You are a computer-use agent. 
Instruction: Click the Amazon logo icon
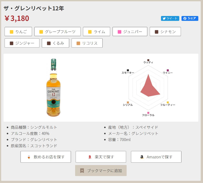click(x=142, y=157)
